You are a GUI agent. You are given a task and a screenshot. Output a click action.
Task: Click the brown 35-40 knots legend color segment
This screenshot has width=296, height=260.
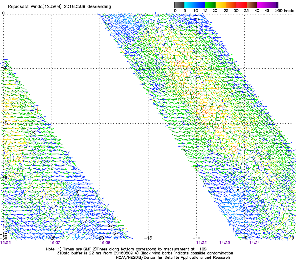coord(252,5)
